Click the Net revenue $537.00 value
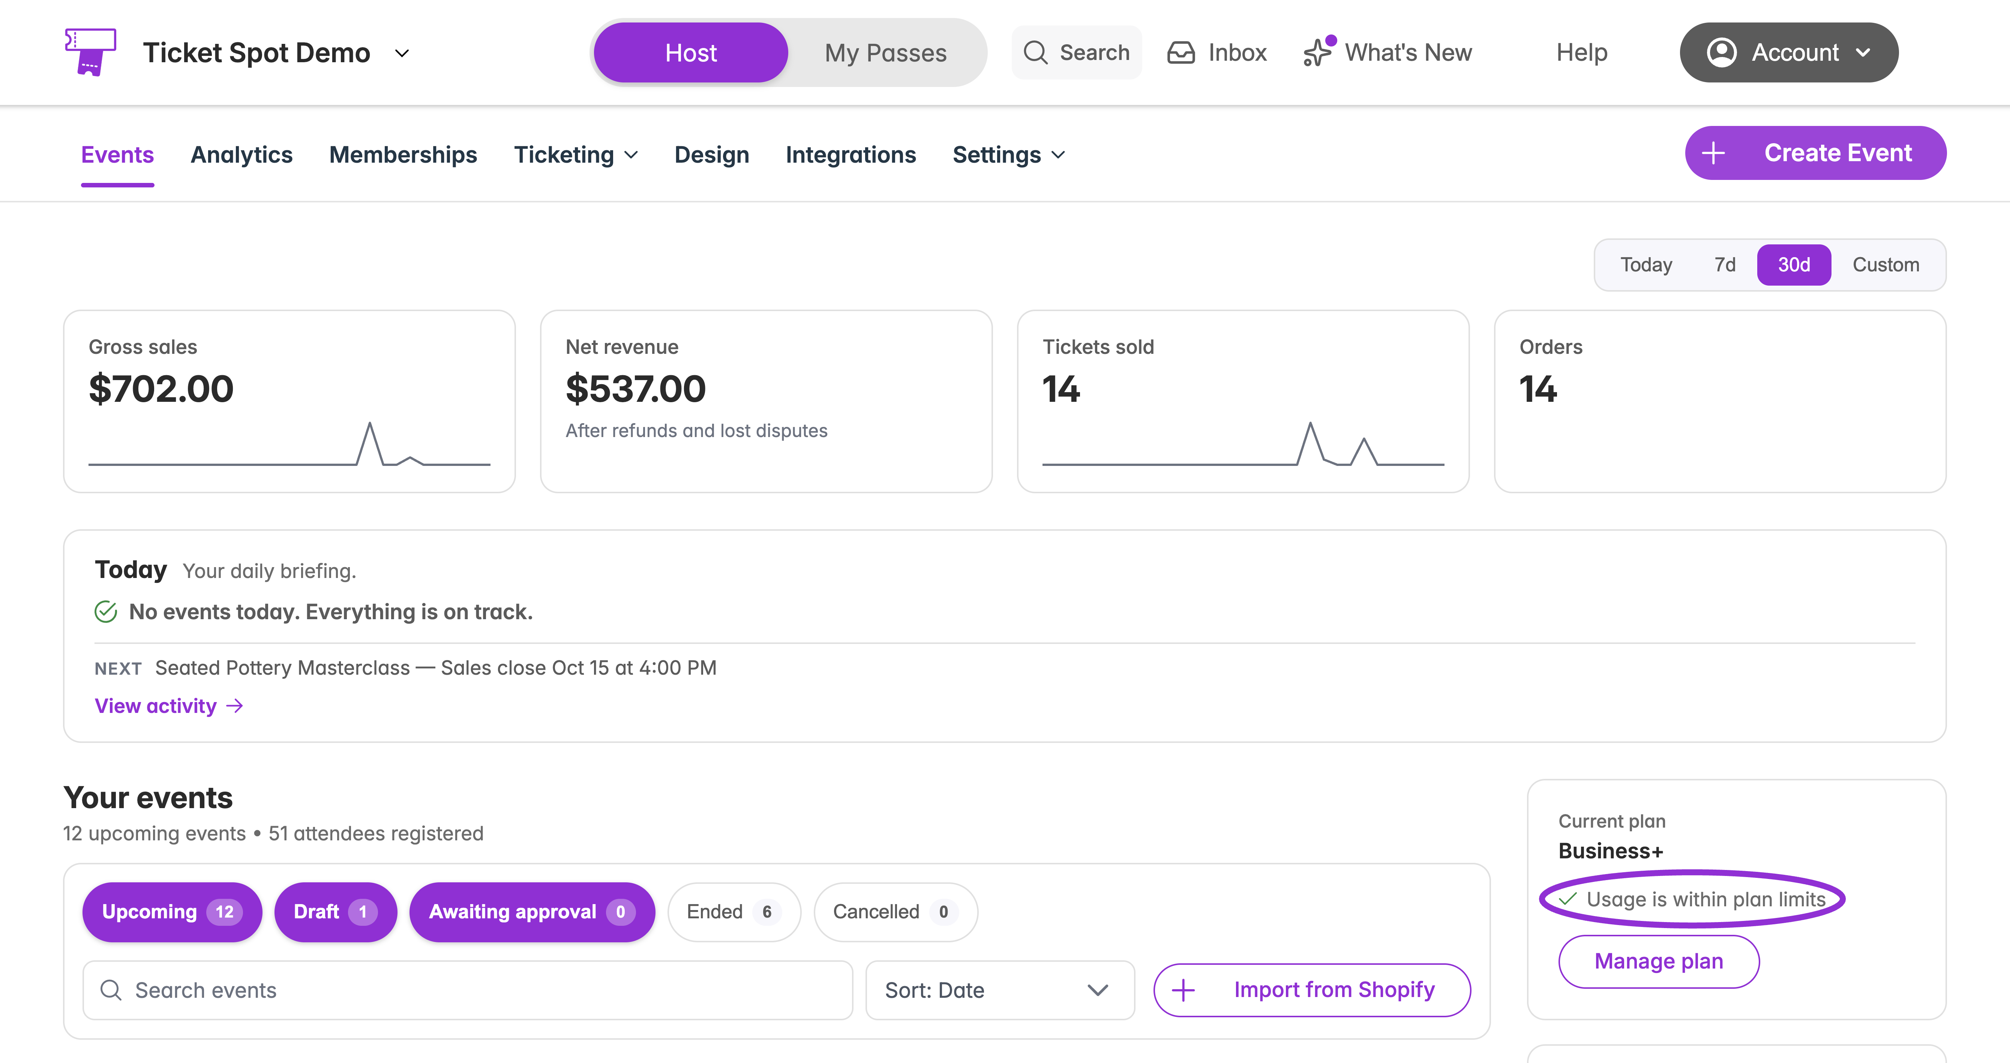This screenshot has width=2010, height=1063. pos(636,388)
